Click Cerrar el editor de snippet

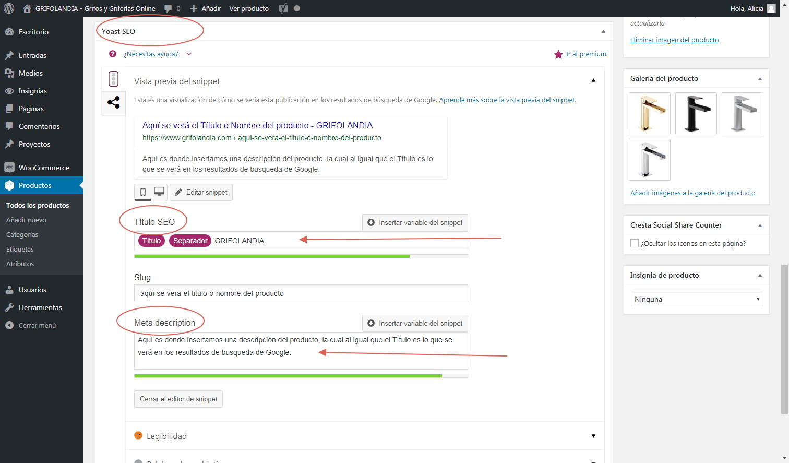(178, 399)
